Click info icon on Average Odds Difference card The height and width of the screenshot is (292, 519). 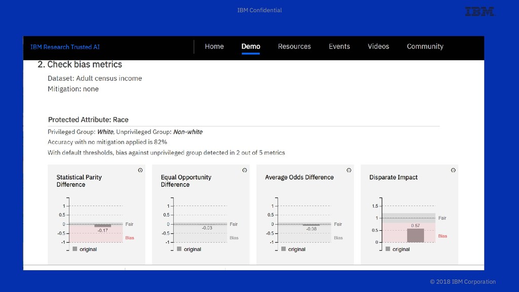point(349,170)
